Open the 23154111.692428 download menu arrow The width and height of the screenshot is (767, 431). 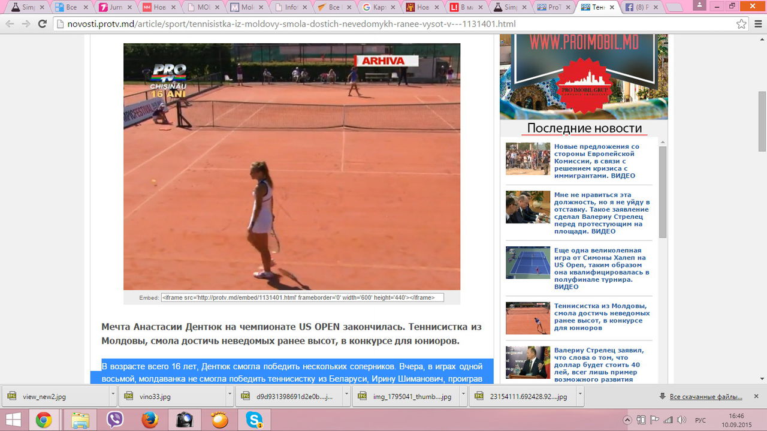(x=580, y=396)
